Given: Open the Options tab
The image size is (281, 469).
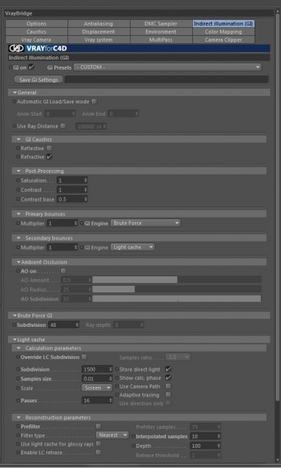Looking at the screenshot, I should (37, 23).
